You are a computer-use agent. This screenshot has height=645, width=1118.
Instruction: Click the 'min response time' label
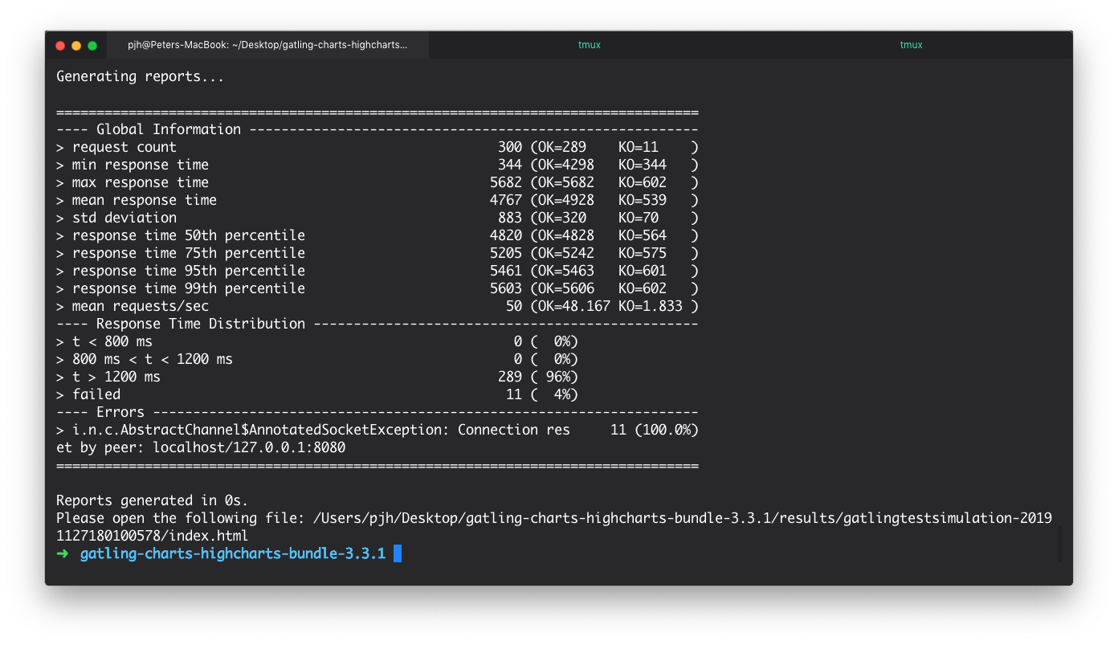[141, 165]
